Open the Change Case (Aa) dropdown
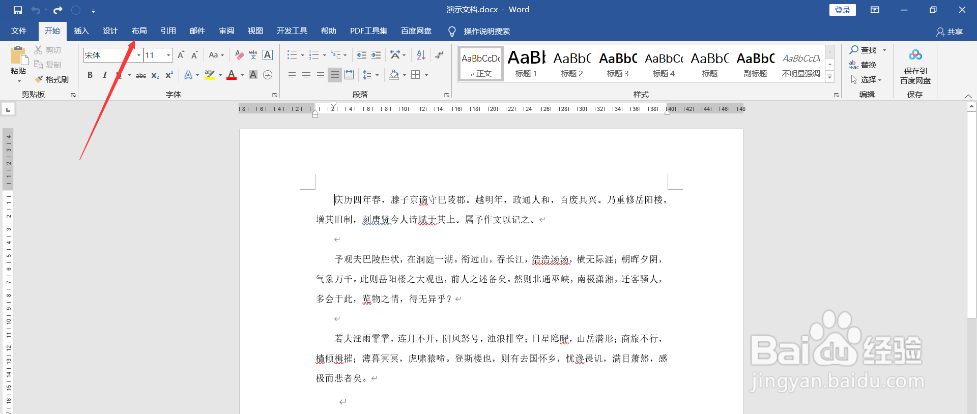This screenshot has width=977, height=414. (216, 55)
